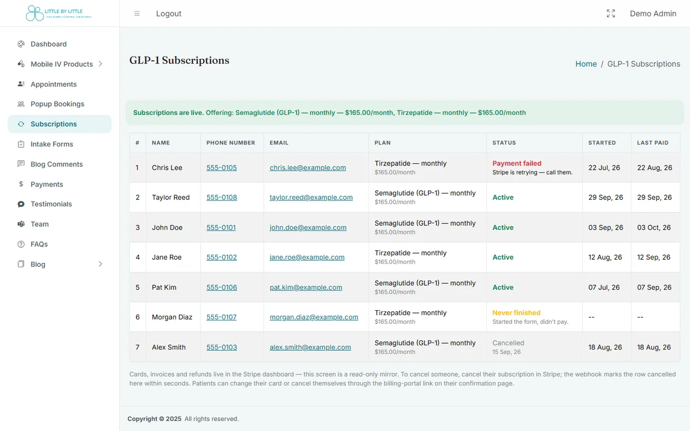
Task: Click the Blog Comments chat icon
Action: 21,164
